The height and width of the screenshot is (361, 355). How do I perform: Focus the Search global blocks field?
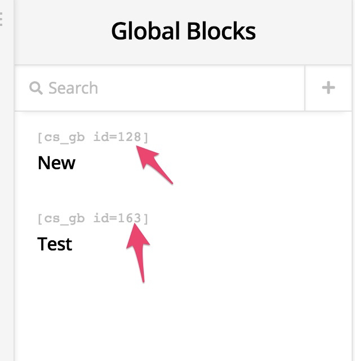(x=159, y=88)
